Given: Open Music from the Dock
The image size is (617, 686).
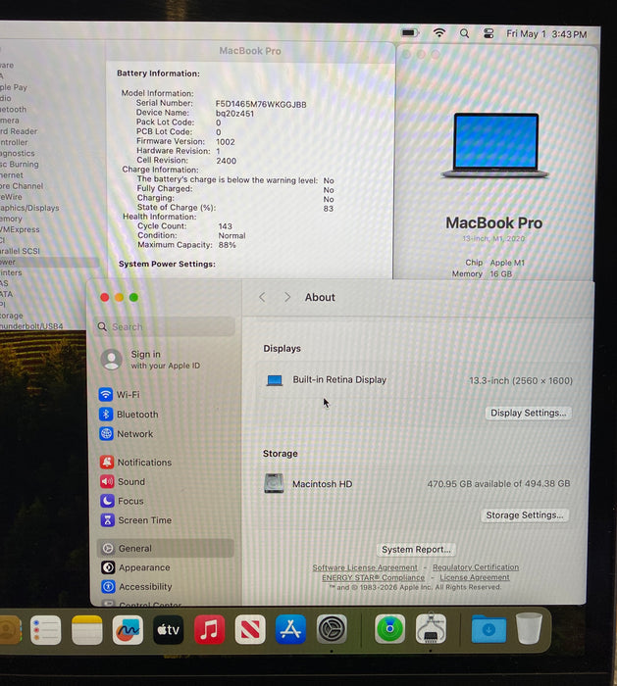Looking at the screenshot, I should pos(209,630).
